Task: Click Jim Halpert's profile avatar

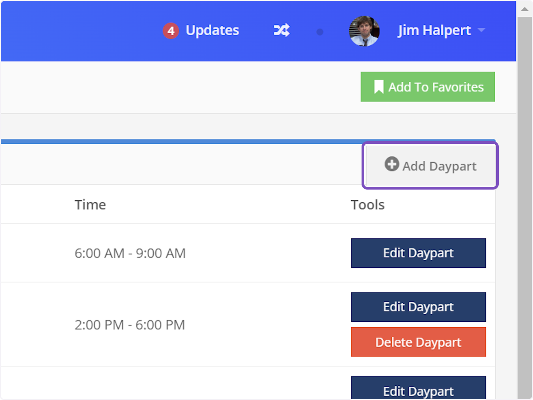Action: click(x=364, y=31)
